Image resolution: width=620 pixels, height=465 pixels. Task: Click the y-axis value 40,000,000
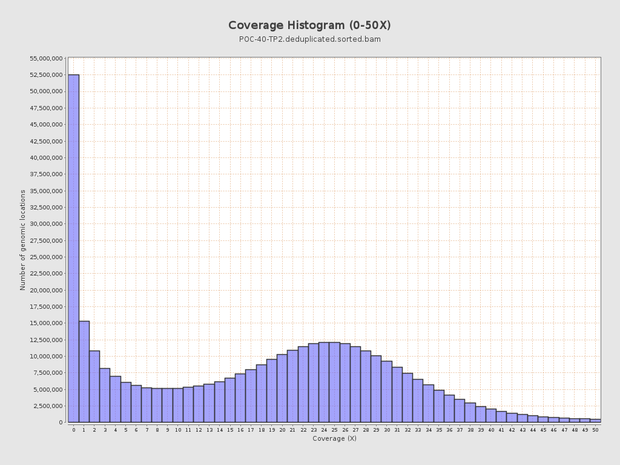(46, 158)
